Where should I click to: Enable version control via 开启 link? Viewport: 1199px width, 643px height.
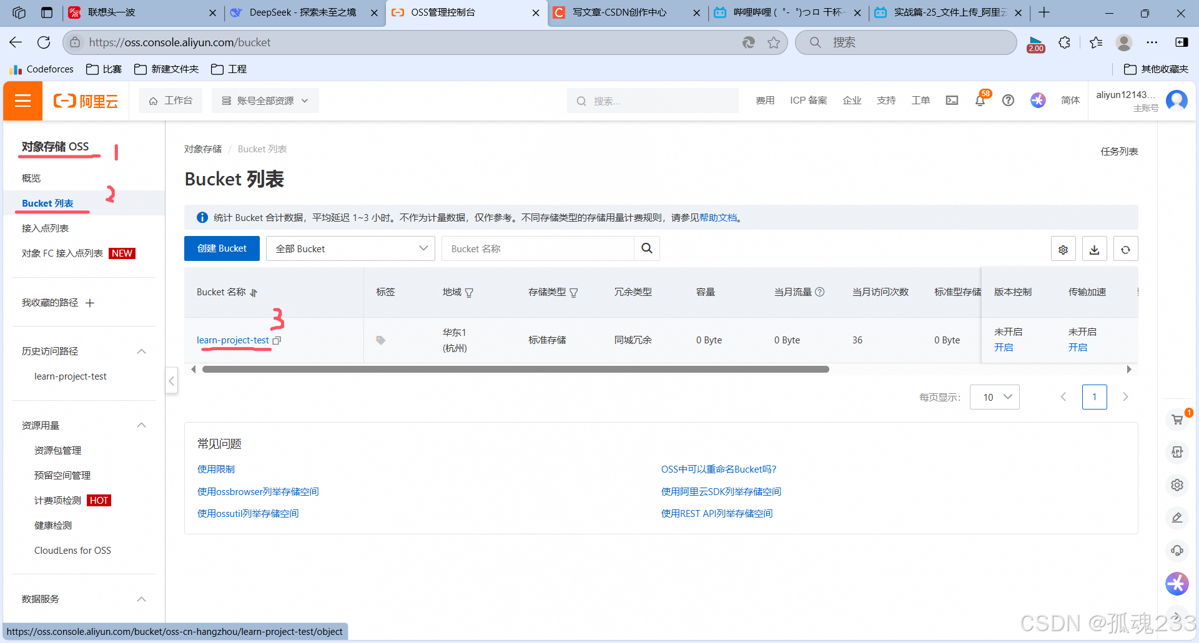tap(1004, 347)
